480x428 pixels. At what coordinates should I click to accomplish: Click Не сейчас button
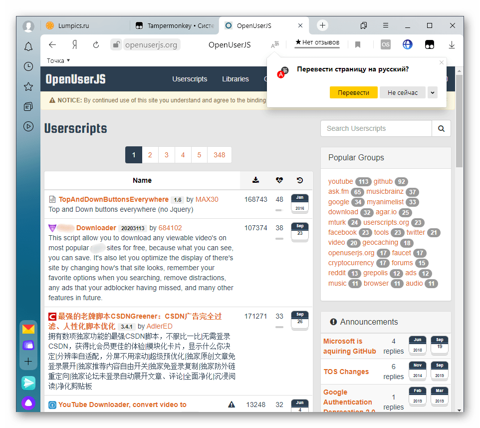pos(403,92)
